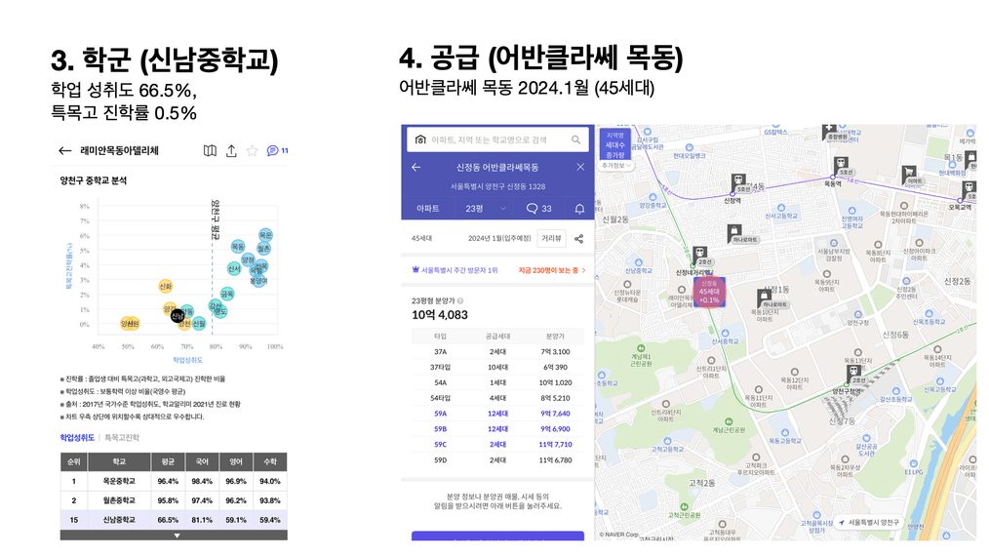Click the info icon next to 23평형 분양가

point(460,301)
